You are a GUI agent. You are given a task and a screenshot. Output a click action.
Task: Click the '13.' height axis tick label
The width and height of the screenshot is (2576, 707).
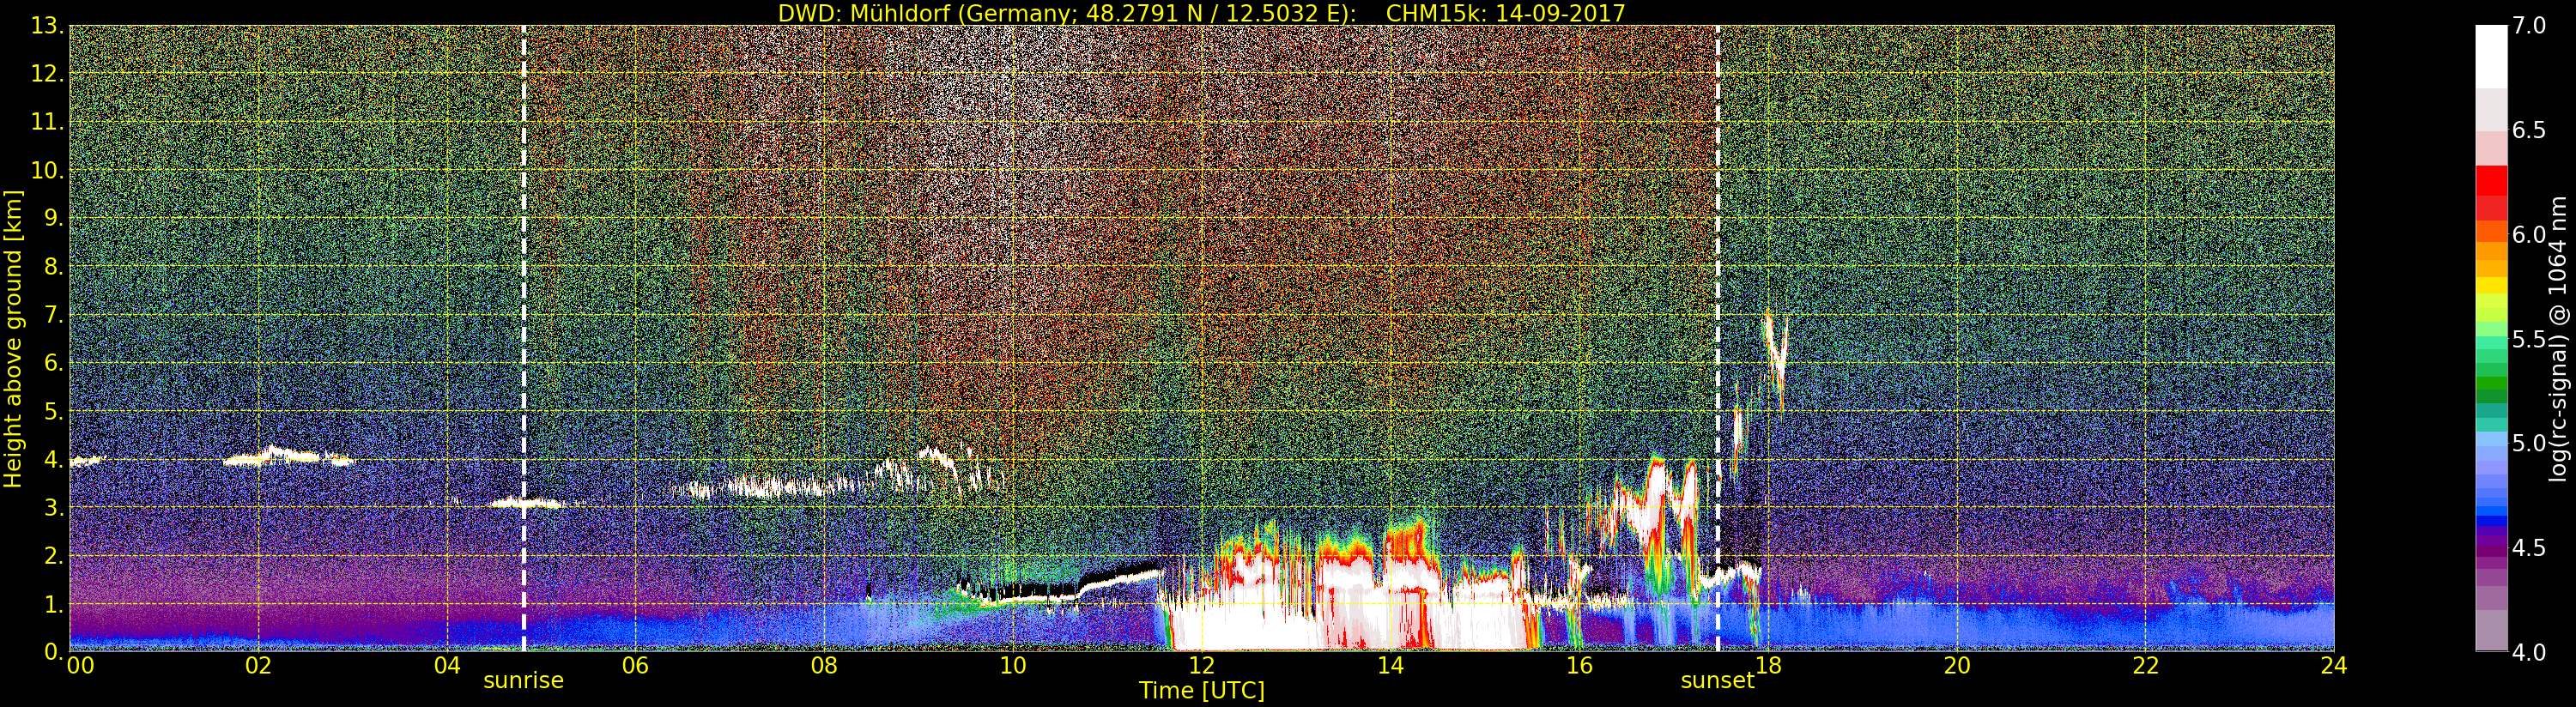pyautogui.click(x=47, y=26)
